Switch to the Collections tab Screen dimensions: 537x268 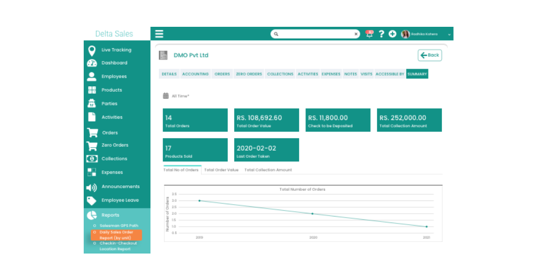pos(280,74)
